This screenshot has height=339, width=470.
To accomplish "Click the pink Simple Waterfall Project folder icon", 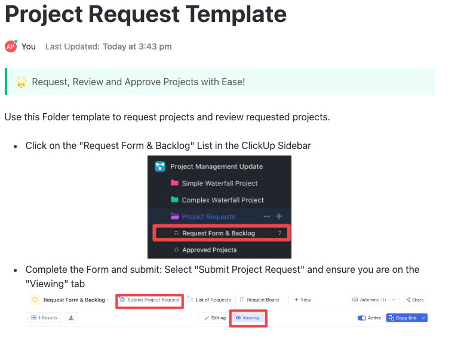I will [174, 184].
